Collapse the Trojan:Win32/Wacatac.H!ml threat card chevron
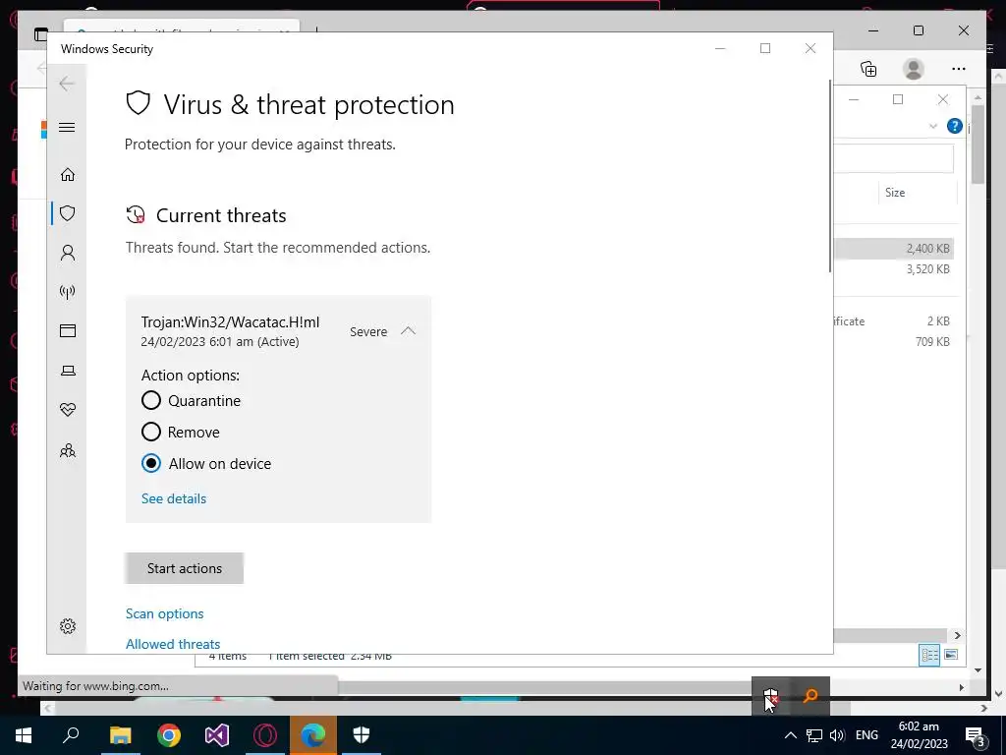 click(x=408, y=330)
